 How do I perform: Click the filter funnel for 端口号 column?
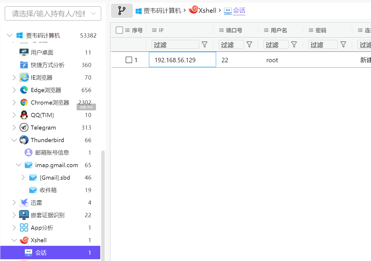pos(249,45)
